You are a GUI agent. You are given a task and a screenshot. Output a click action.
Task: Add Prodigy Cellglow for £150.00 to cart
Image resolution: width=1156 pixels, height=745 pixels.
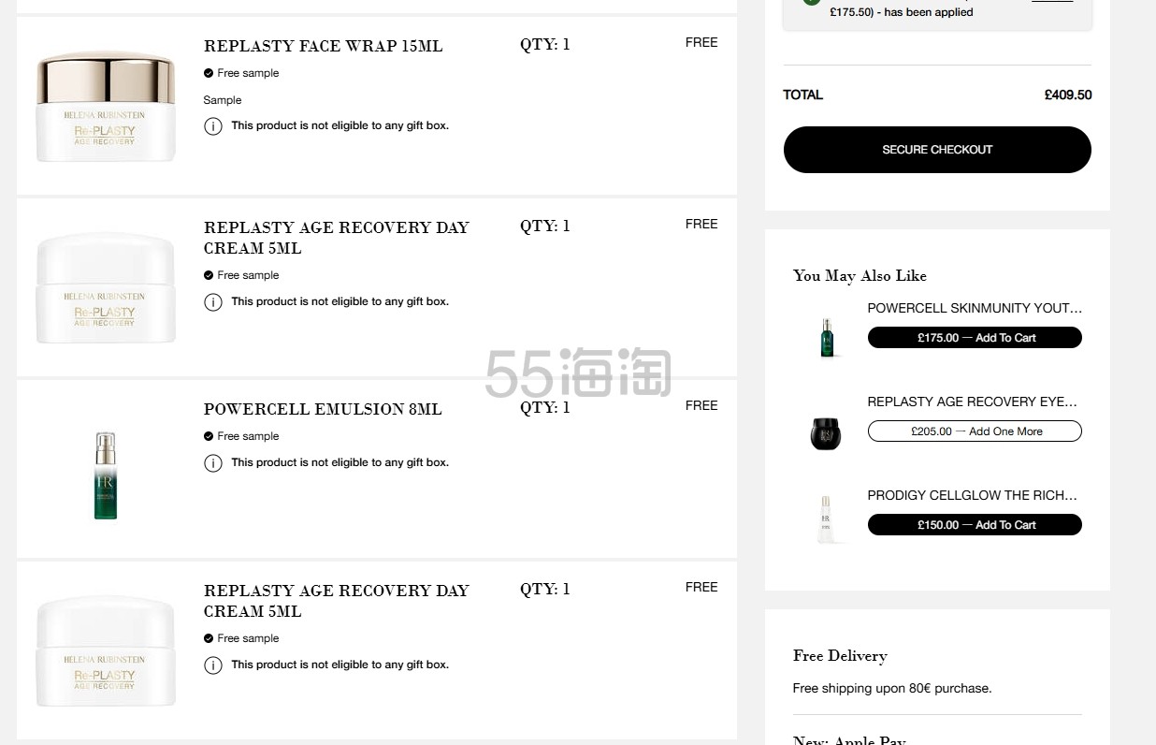[x=975, y=525]
